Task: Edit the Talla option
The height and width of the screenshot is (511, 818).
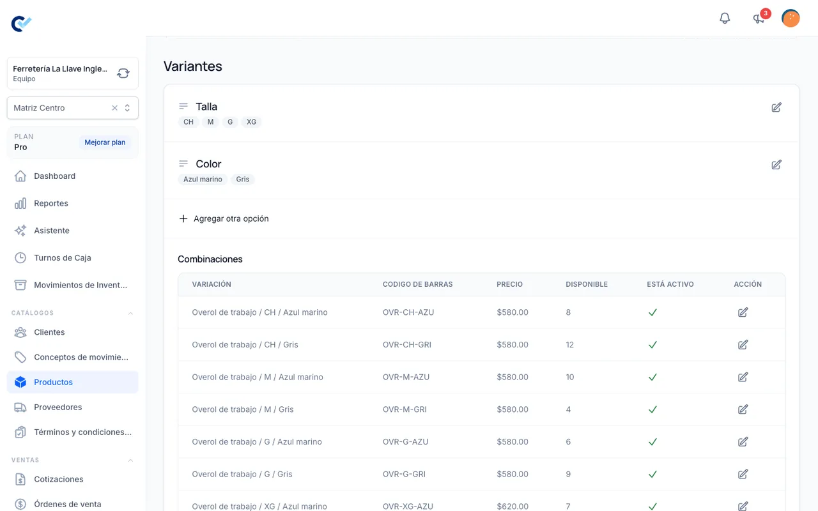Action: 776,107
